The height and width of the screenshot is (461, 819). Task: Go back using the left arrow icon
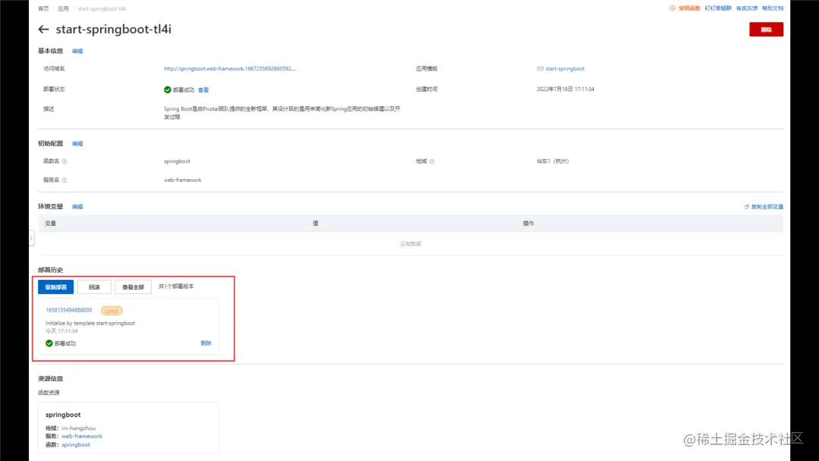pyautogui.click(x=43, y=30)
